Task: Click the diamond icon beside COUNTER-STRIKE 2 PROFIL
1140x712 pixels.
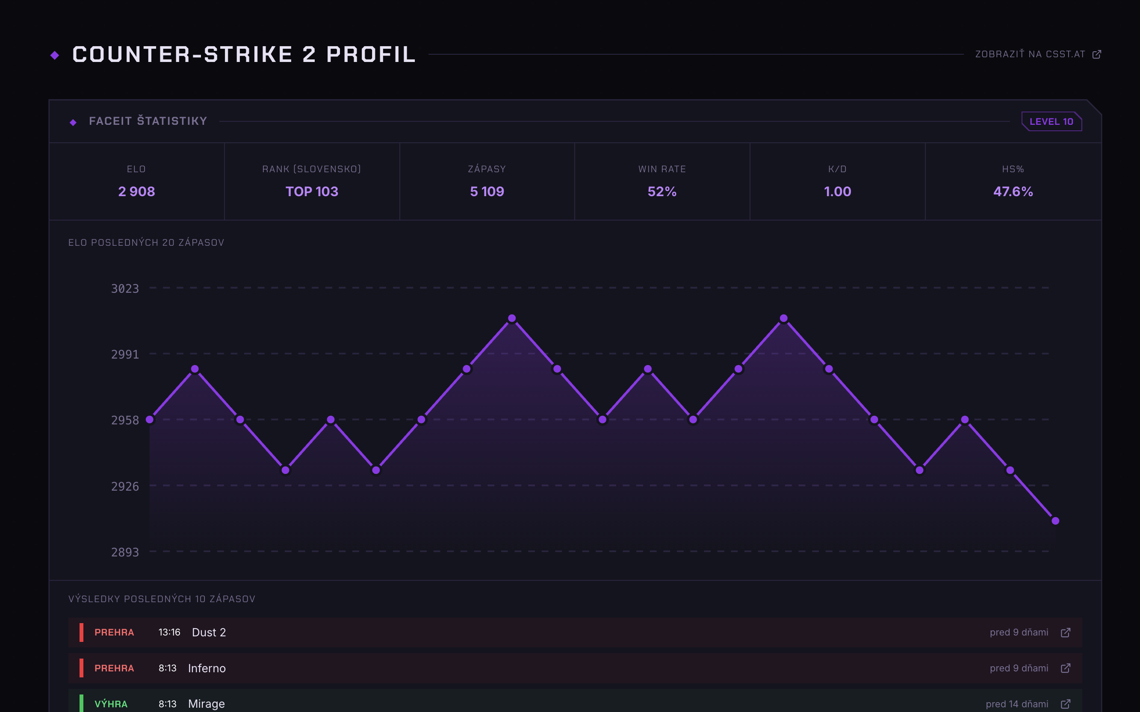Action: tap(55, 55)
